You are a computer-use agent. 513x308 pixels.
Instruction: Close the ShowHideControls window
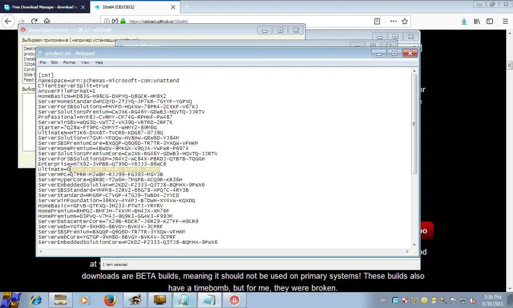(296, 30)
